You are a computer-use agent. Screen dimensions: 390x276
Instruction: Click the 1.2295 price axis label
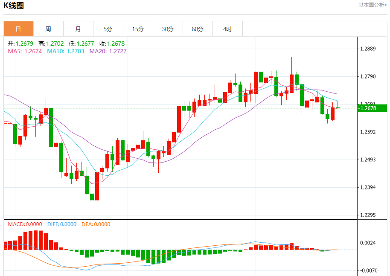point(368,215)
